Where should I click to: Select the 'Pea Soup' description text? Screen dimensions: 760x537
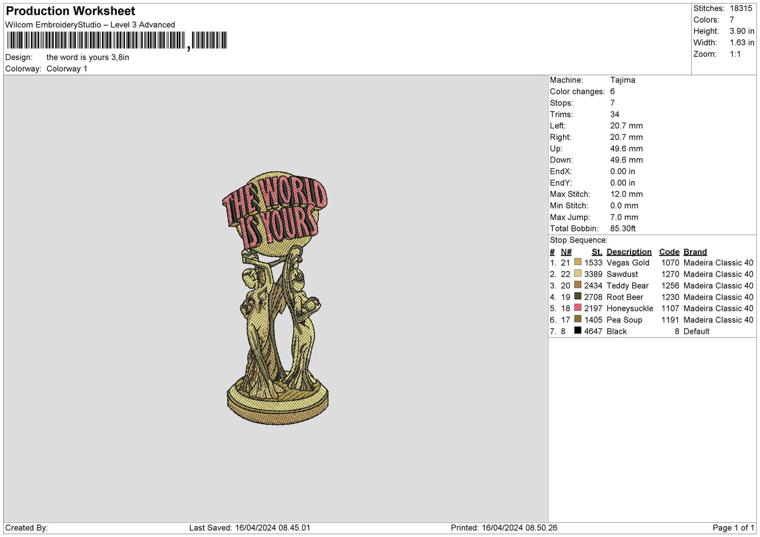[x=624, y=320]
